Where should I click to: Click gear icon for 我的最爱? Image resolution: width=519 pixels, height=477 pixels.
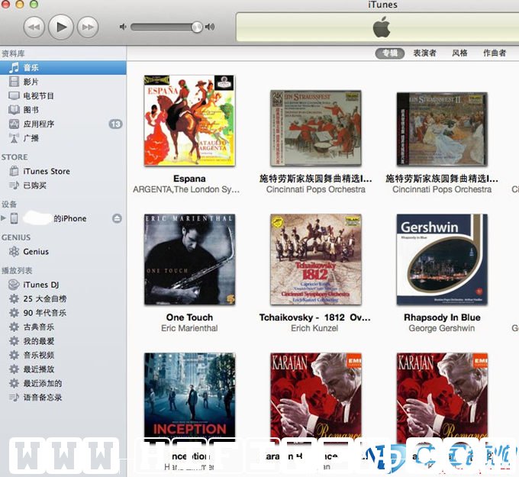point(14,341)
